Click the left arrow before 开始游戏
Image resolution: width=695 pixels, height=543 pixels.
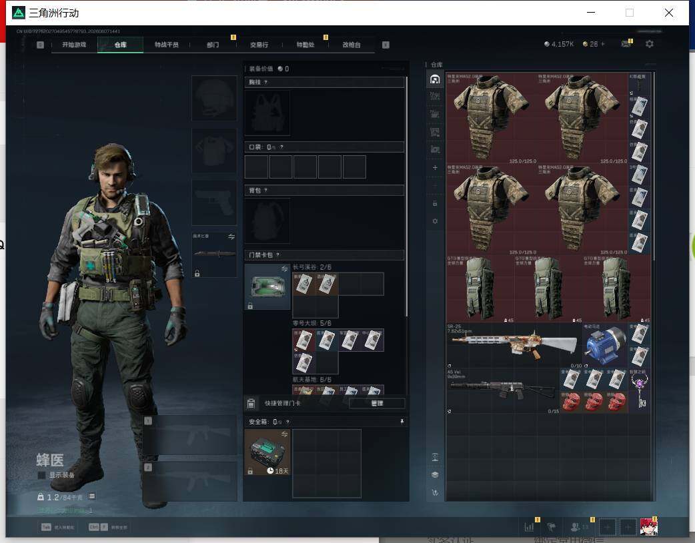pyautogui.click(x=40, y=45)
